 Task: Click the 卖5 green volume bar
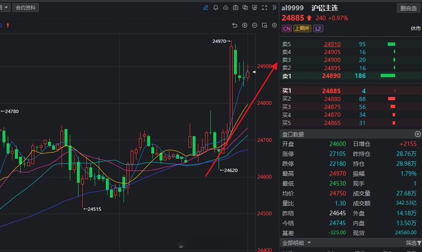click(391, 44)
